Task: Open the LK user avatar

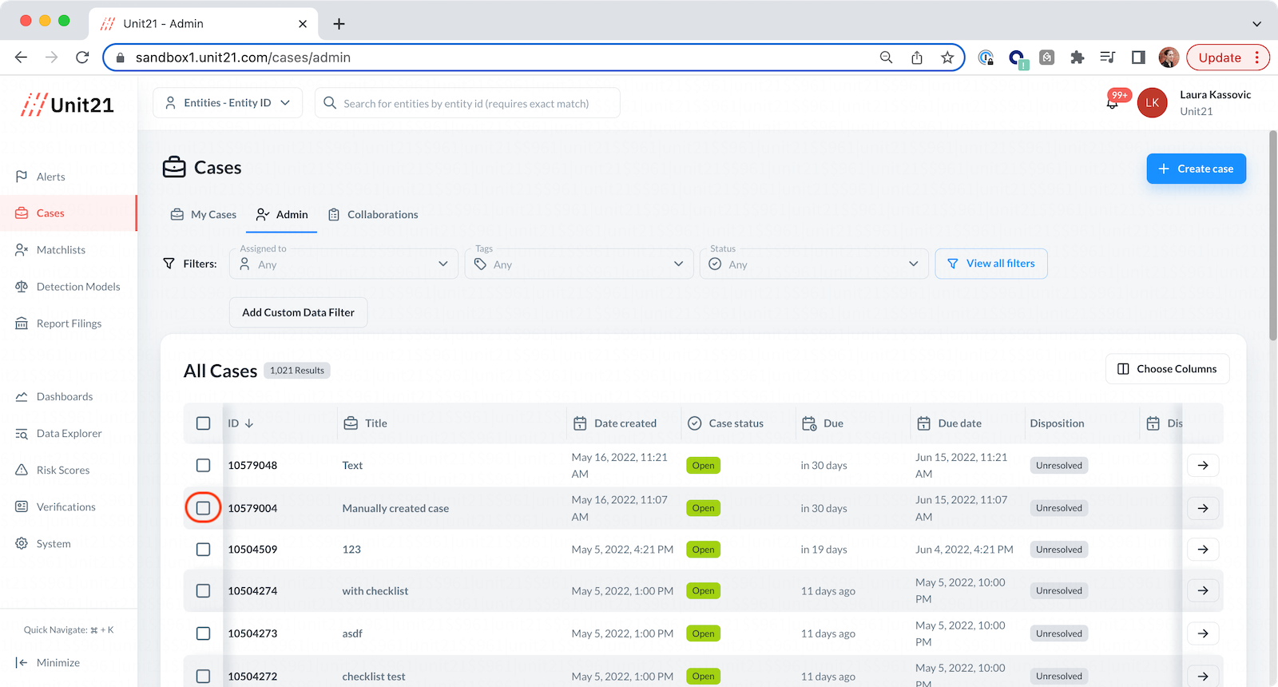Action: pyautogui.click(x=1152, y=103)
